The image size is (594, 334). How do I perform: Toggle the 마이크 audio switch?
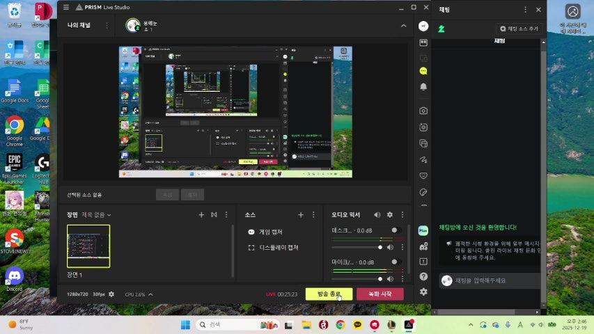click(x=396, y=262)
